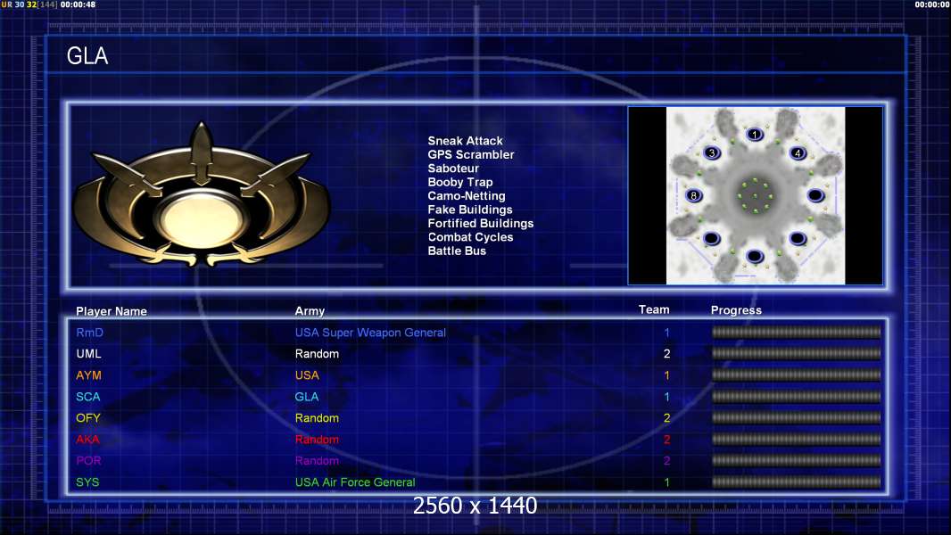Click the GLA faction emblem
Image resolution: width=951 pixels, height=535 pixels.
pyautogui.click(x=202, y=195)
